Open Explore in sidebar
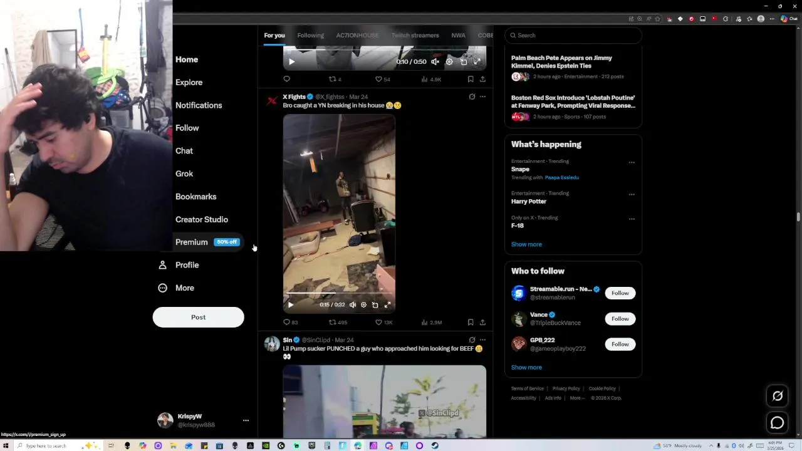Screen dimensions: 802x451 coord(189,82)
